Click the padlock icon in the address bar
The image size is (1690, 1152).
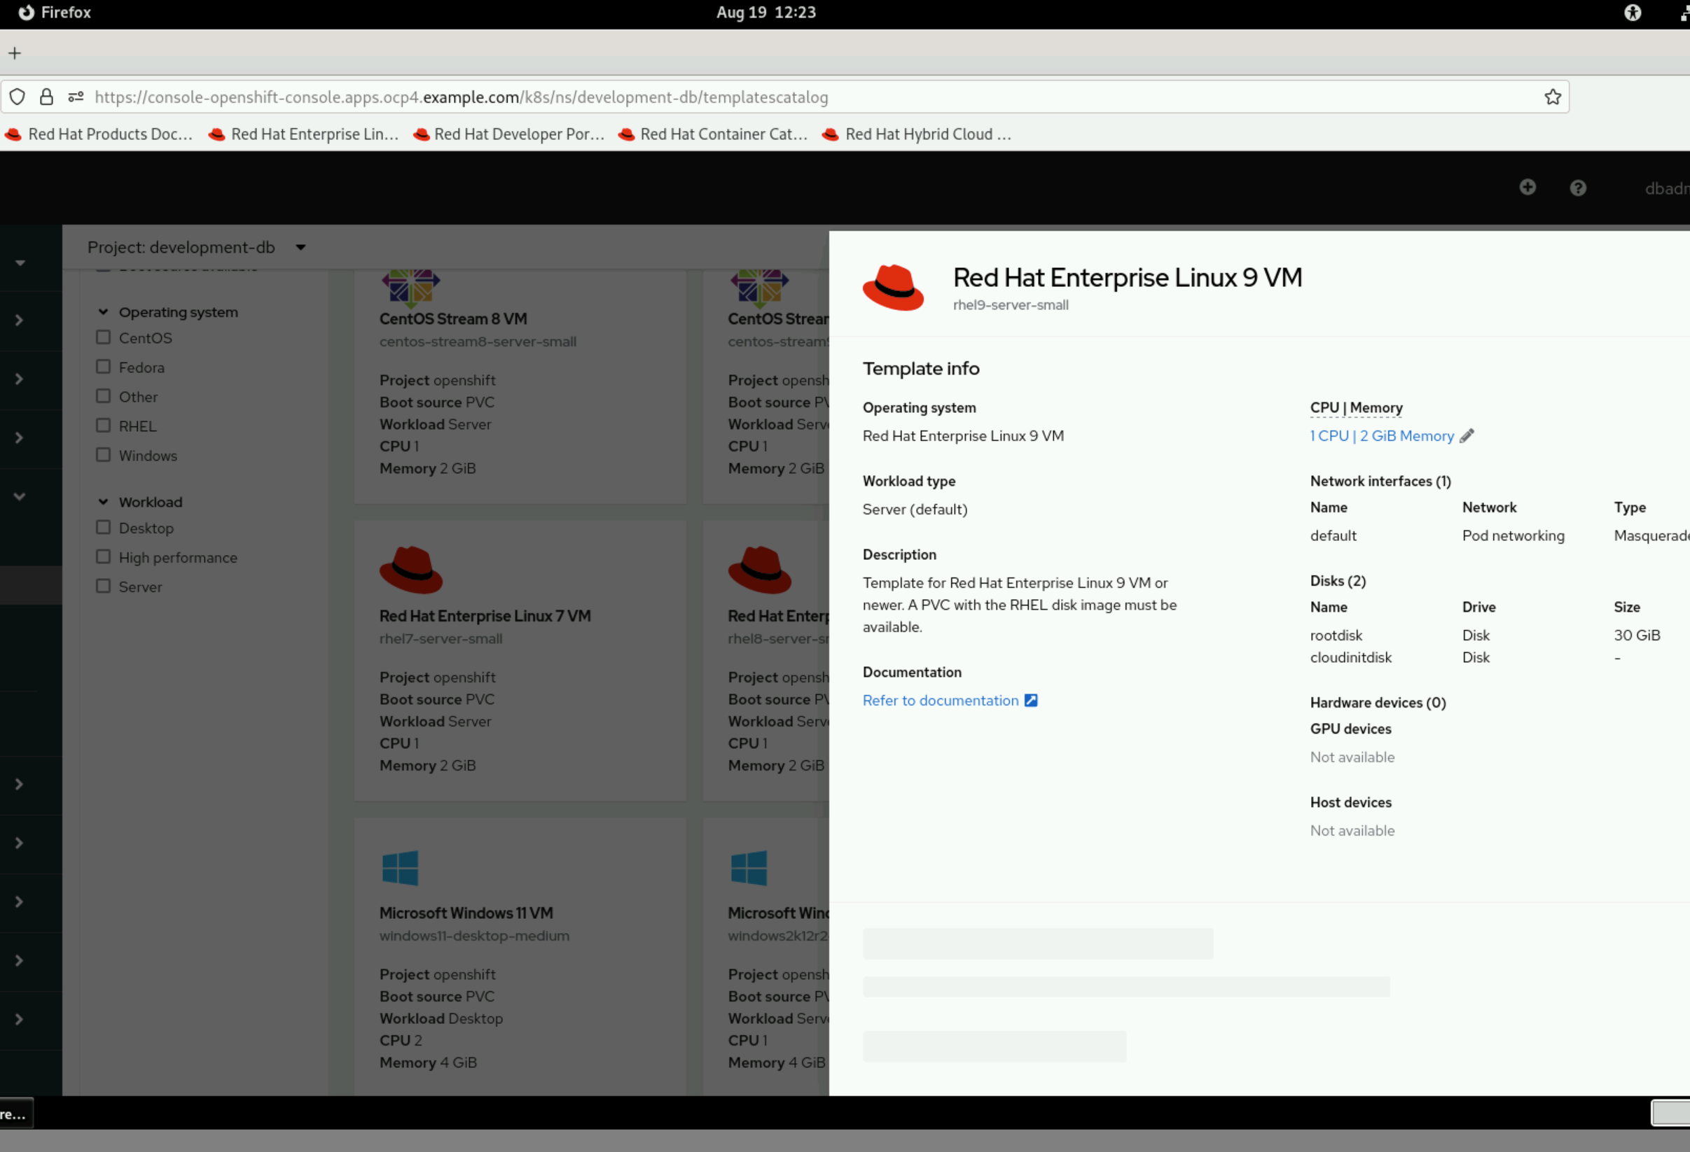tap(46, 97)
